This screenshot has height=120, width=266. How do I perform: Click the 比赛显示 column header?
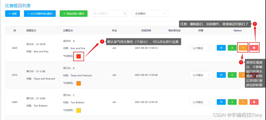pos(68,31)
